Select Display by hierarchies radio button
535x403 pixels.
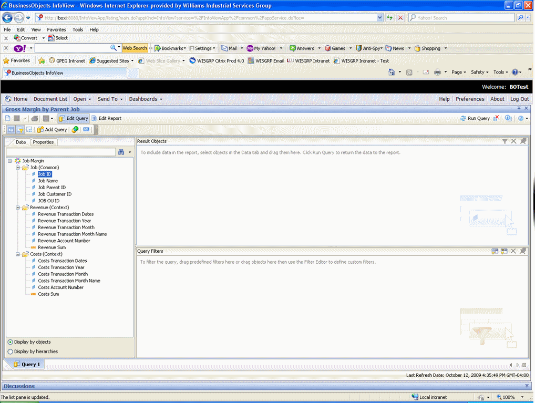(10, 352)
